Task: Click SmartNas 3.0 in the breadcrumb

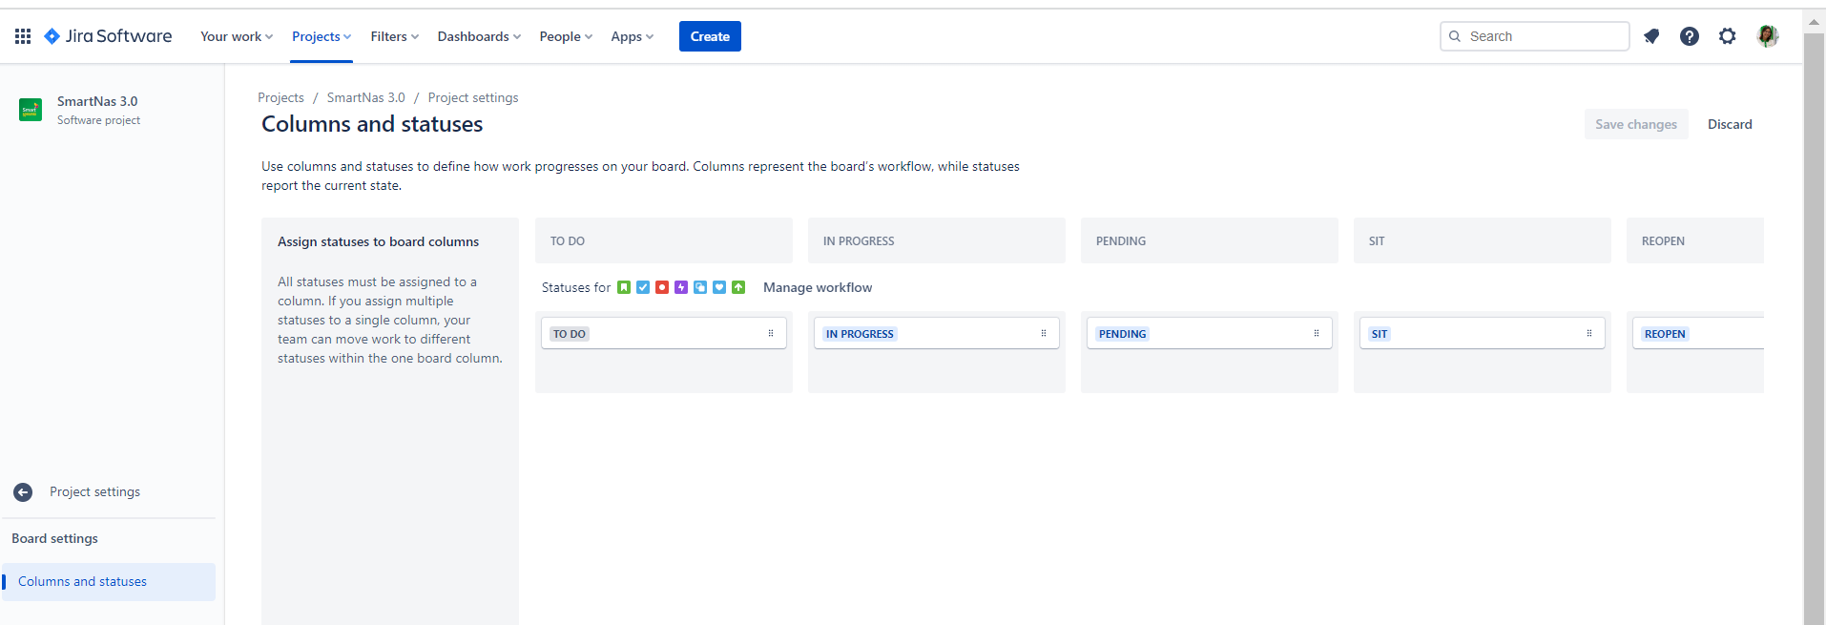Action: pos(366,97)
